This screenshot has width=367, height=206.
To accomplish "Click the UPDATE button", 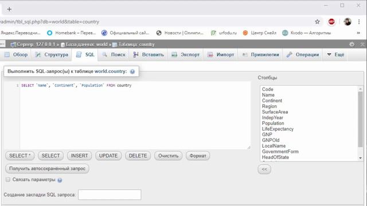I will (x=108, y=156).
